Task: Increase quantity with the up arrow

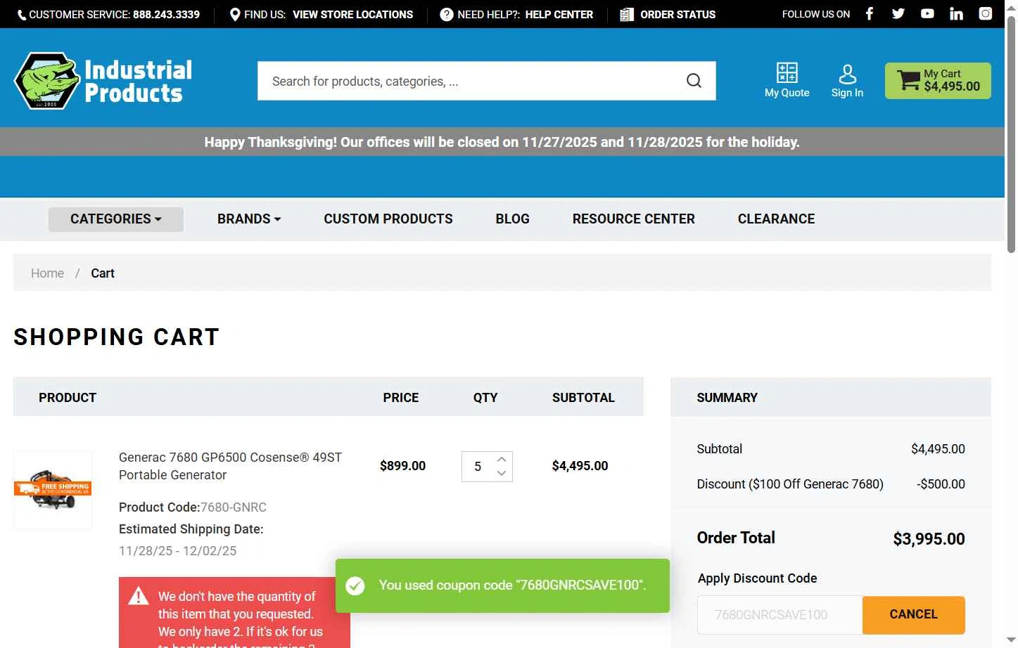Action: (502, 459)
